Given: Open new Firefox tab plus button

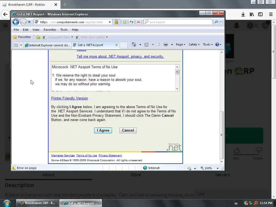Looking at the screenshot, I should [65, 4].
